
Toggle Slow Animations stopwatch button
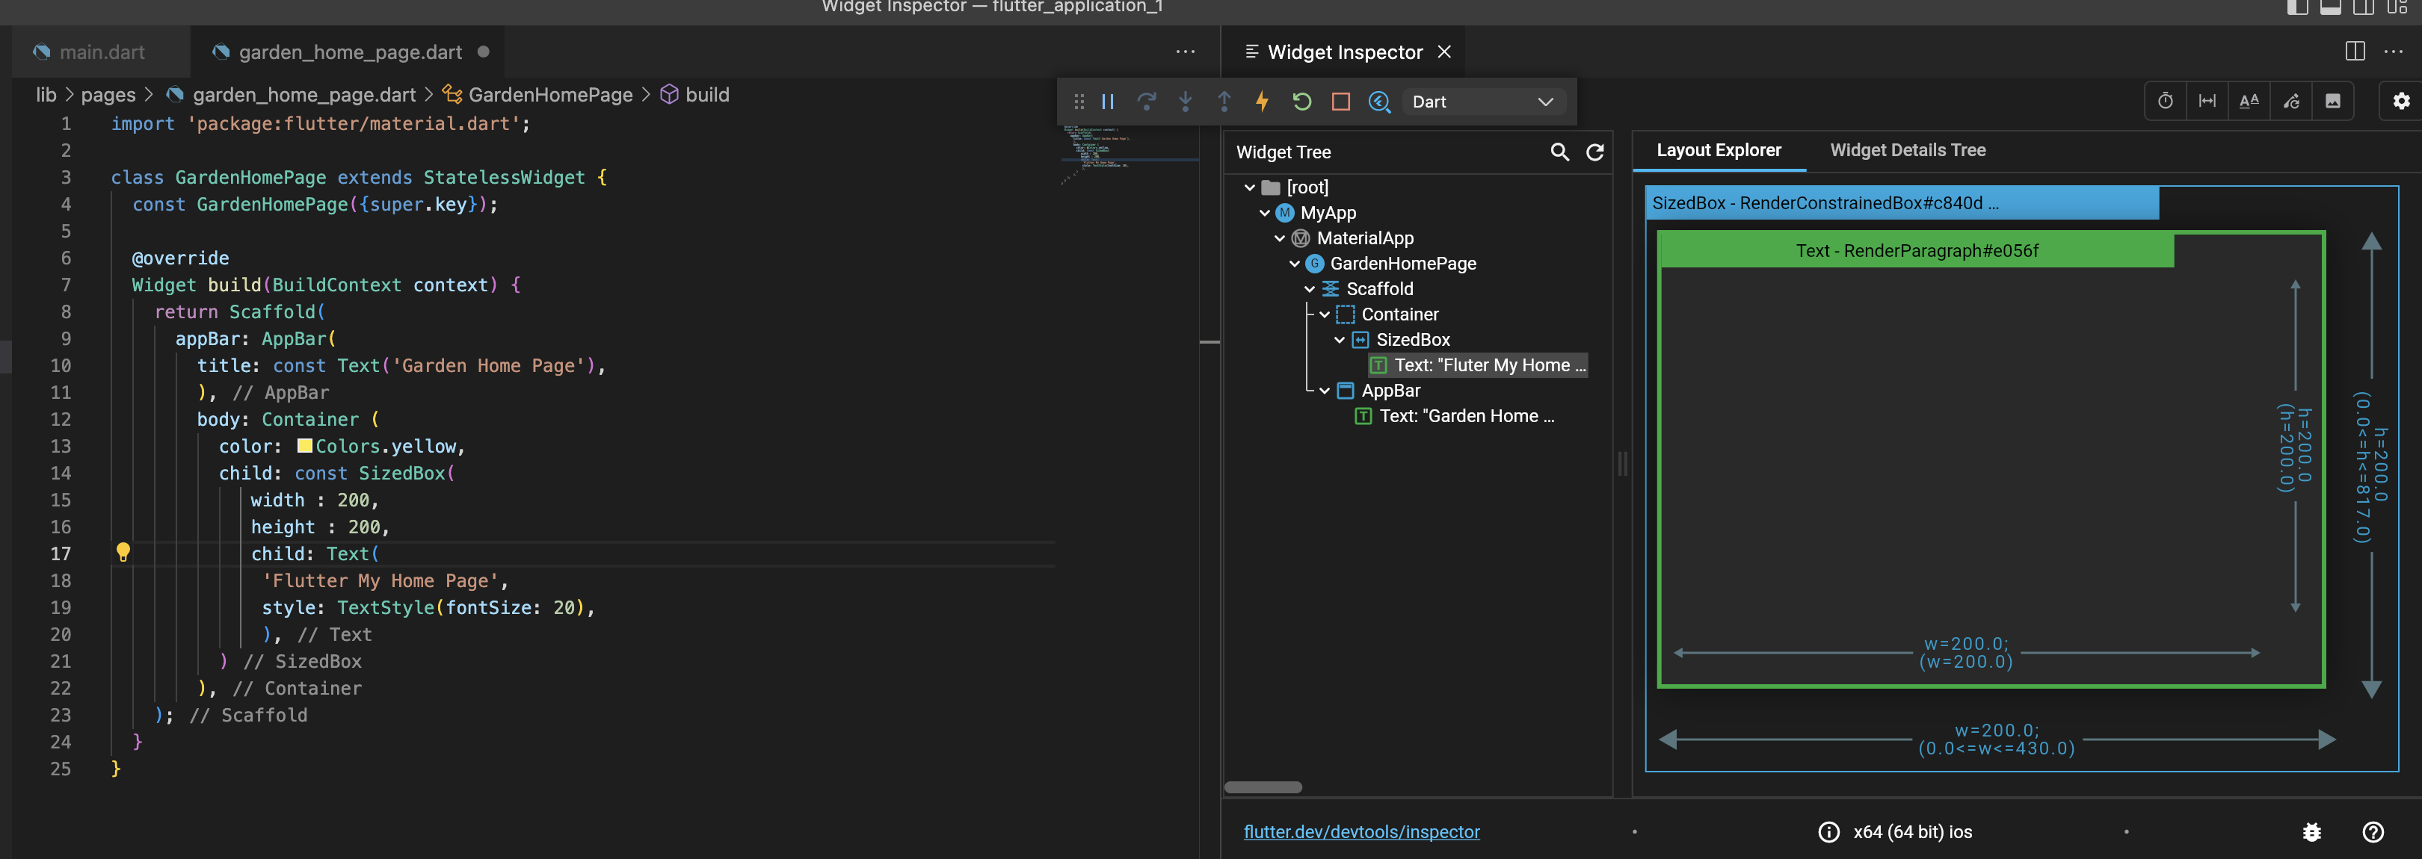(2166, 102)
